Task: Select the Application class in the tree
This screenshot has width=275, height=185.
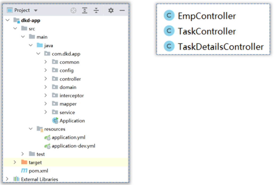Action: click(72, 121)
